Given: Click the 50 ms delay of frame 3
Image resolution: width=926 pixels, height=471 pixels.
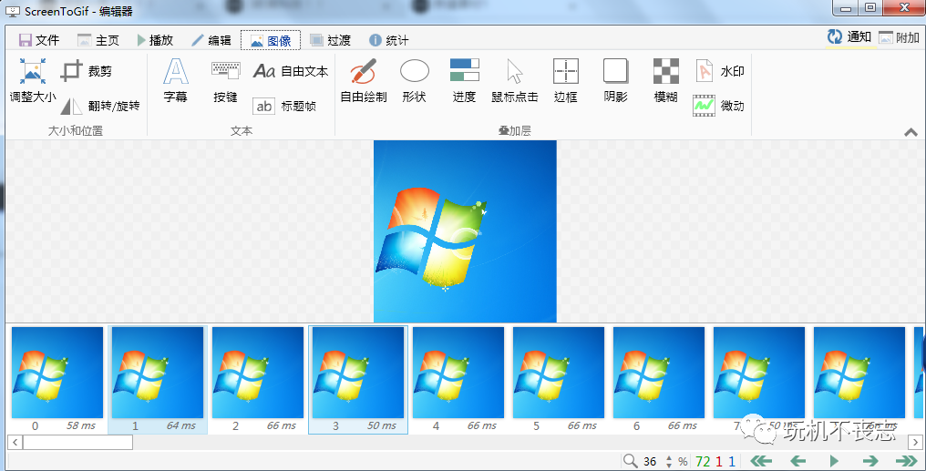Looking at the screenshot, I should coord(382,425).
